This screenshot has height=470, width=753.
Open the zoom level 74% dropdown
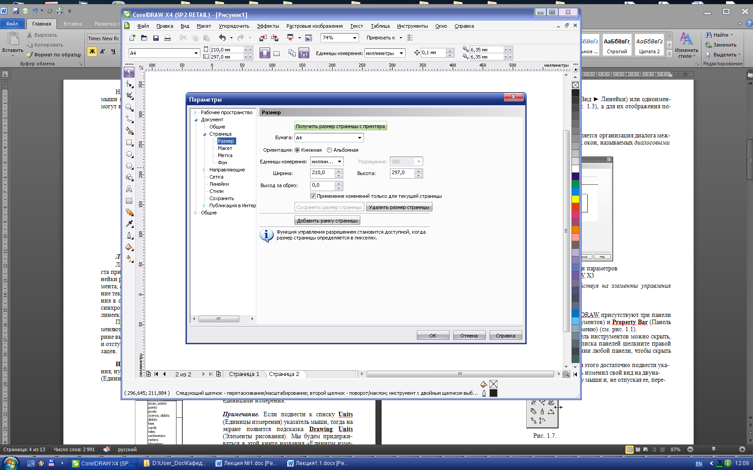(x=355, y=38)
